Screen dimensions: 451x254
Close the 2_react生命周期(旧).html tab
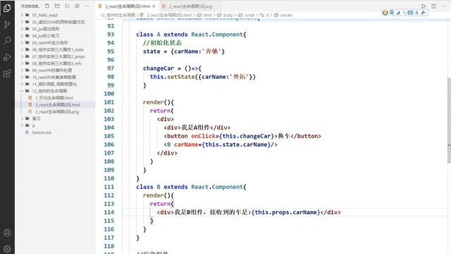coord(154,6)
